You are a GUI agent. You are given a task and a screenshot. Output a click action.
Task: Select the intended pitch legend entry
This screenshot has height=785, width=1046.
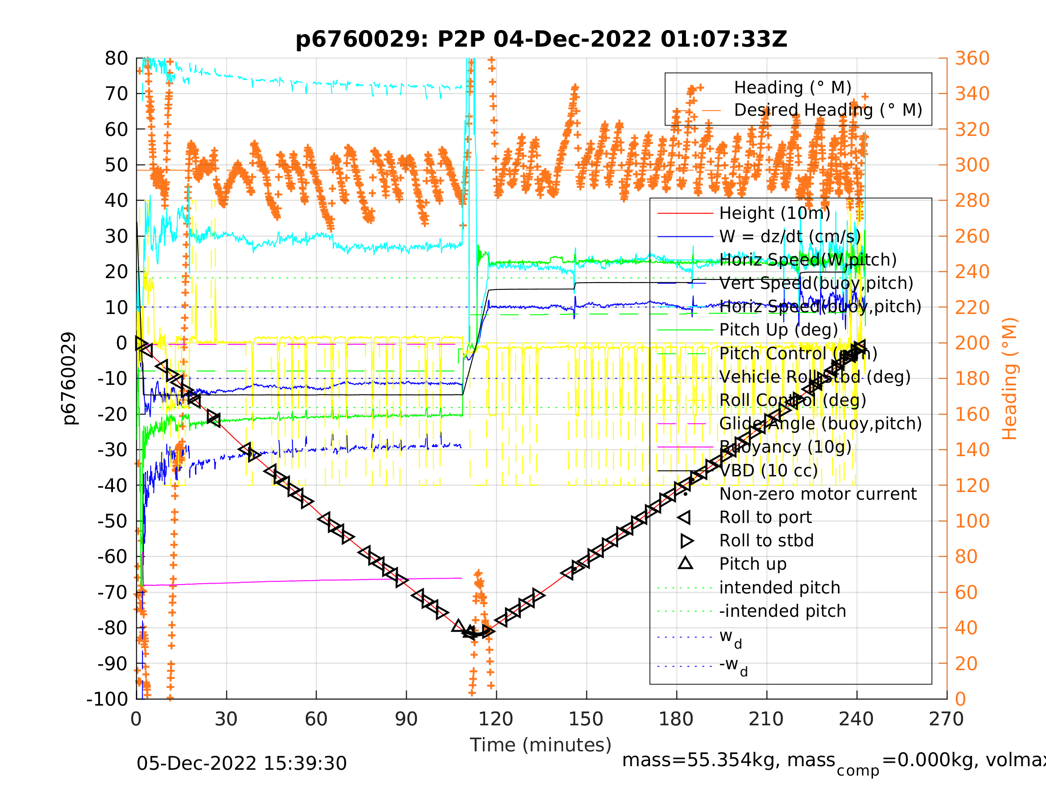pyautogui.click(x=779, y=588)
